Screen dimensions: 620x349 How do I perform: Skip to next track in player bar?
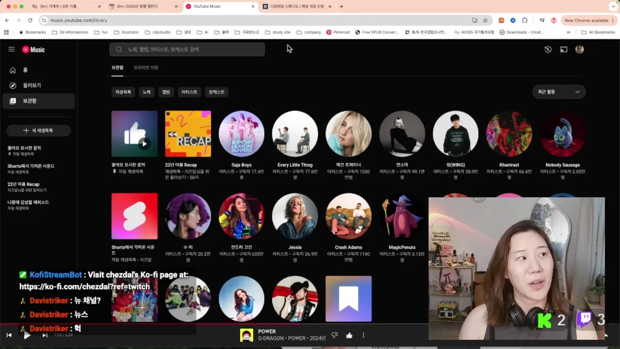45,335
